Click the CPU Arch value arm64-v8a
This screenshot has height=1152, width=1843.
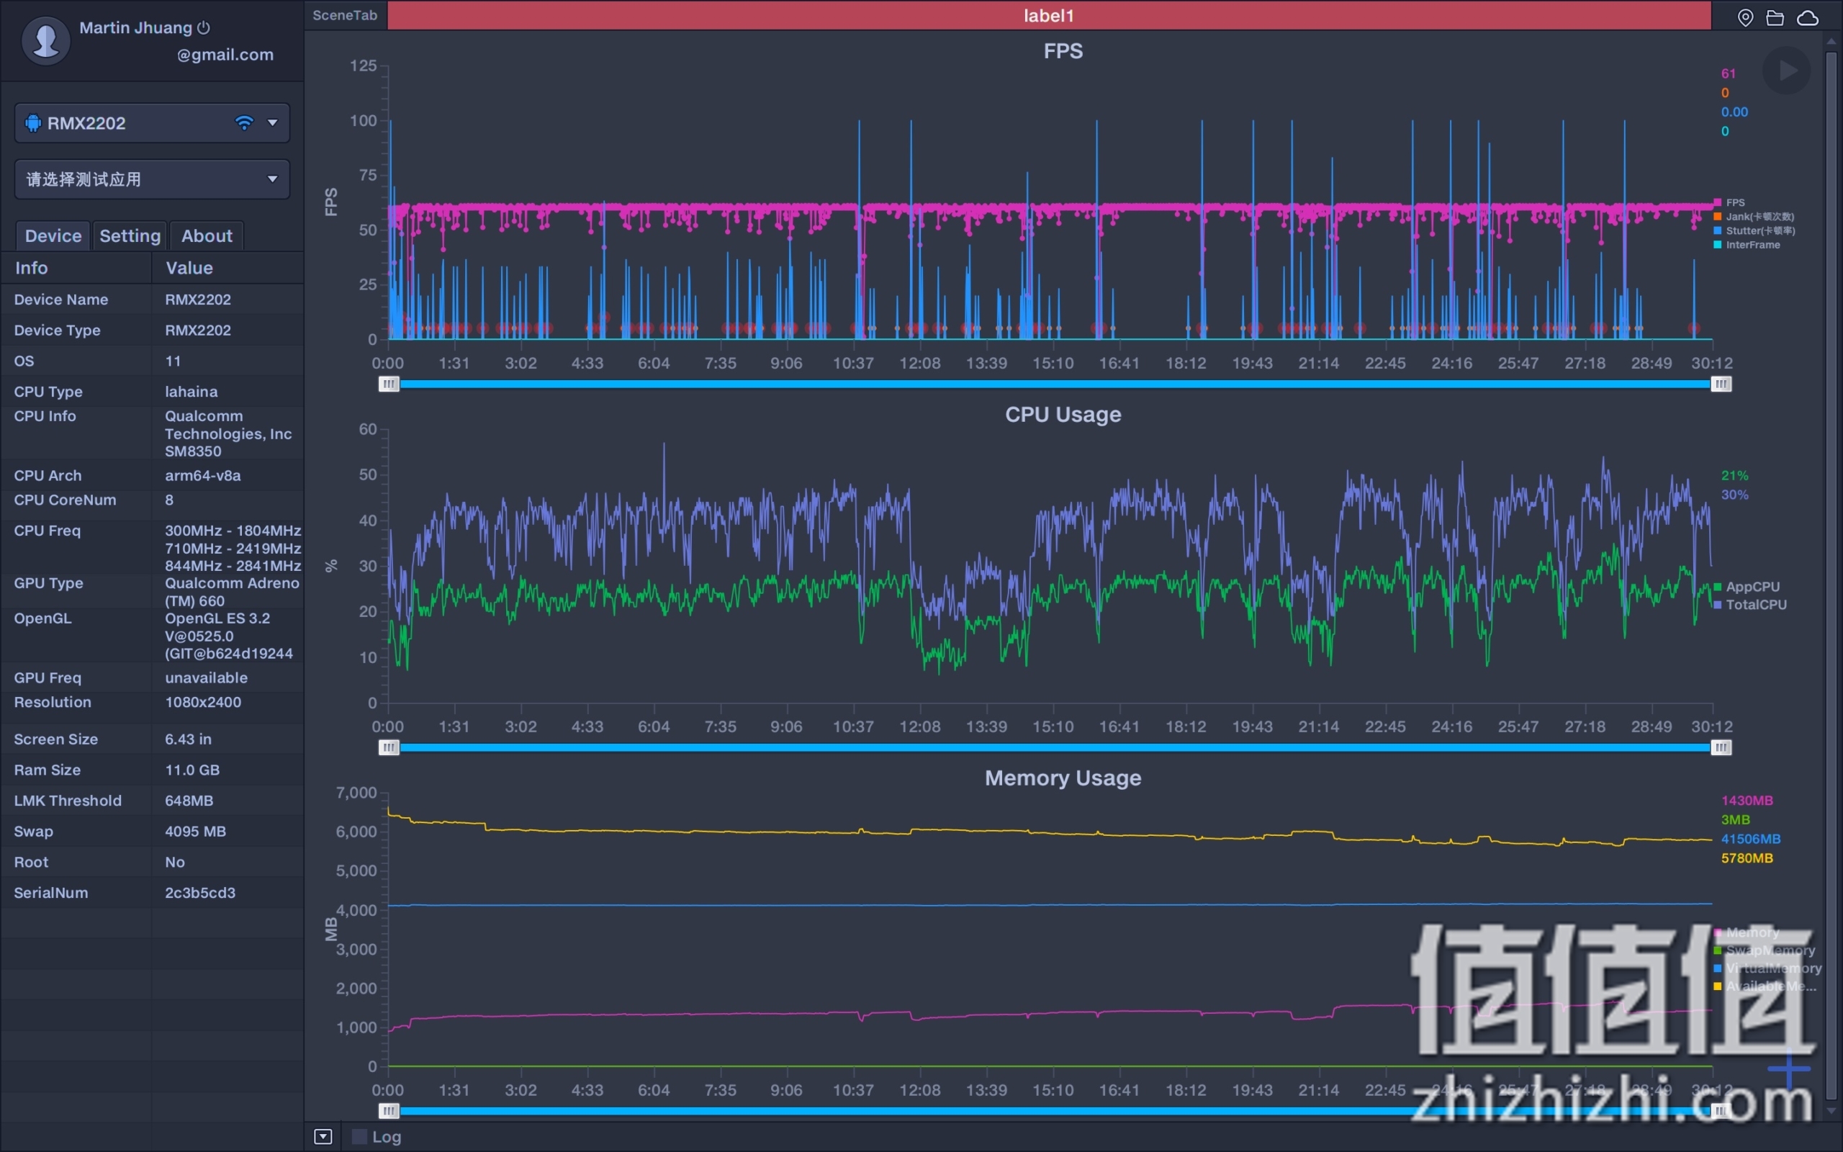[202, 474]
